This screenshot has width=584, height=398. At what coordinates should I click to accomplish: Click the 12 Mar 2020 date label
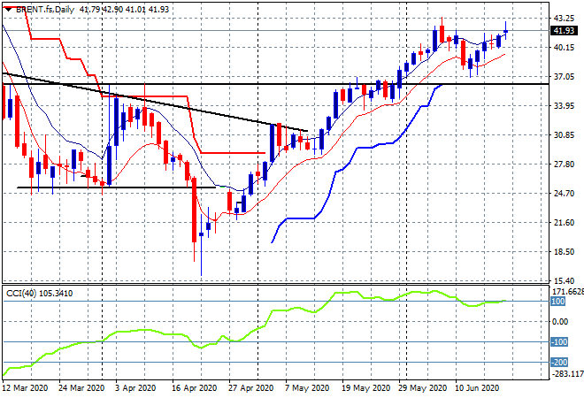26,388
